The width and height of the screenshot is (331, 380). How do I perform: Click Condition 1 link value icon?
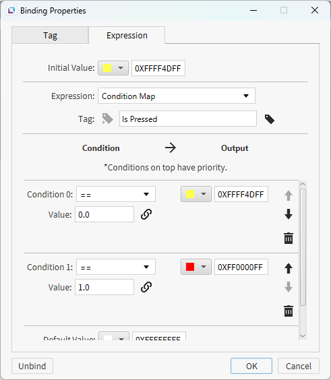click(x=146, y=287)
